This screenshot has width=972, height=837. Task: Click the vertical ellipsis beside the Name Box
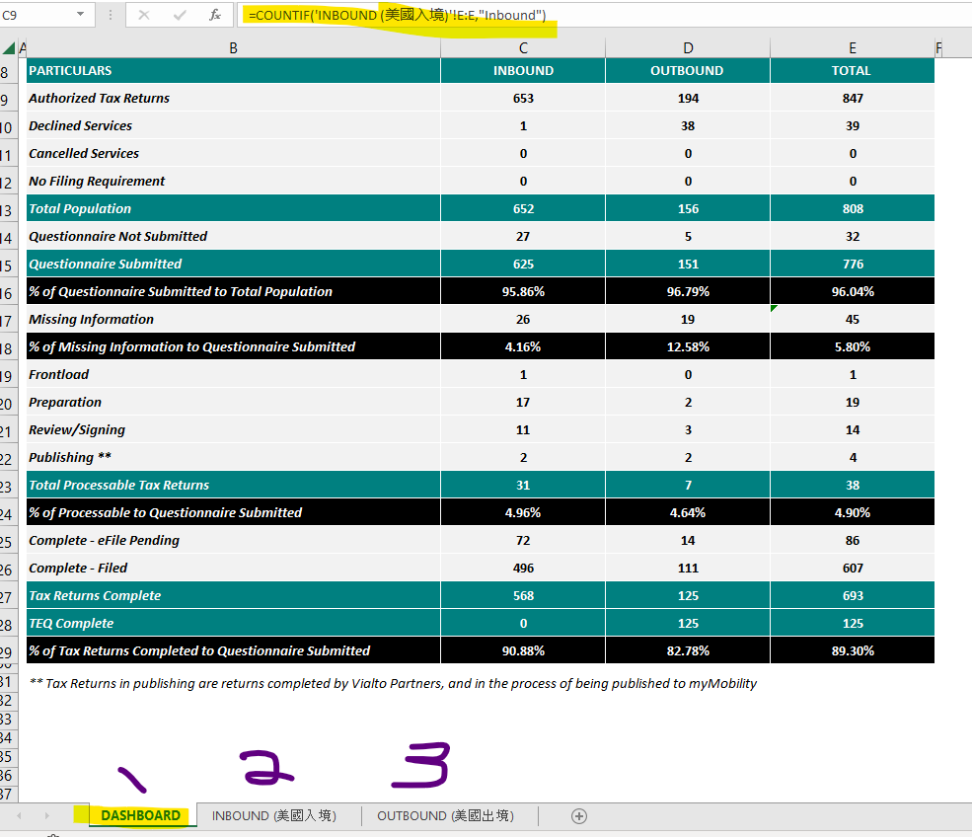(112, 15)
